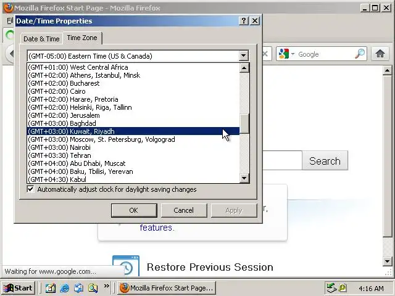Viewport: 395px width, 296px height.
Task: Click the search magnifier icon in Firefox
Action: click(x=360, y=54)
